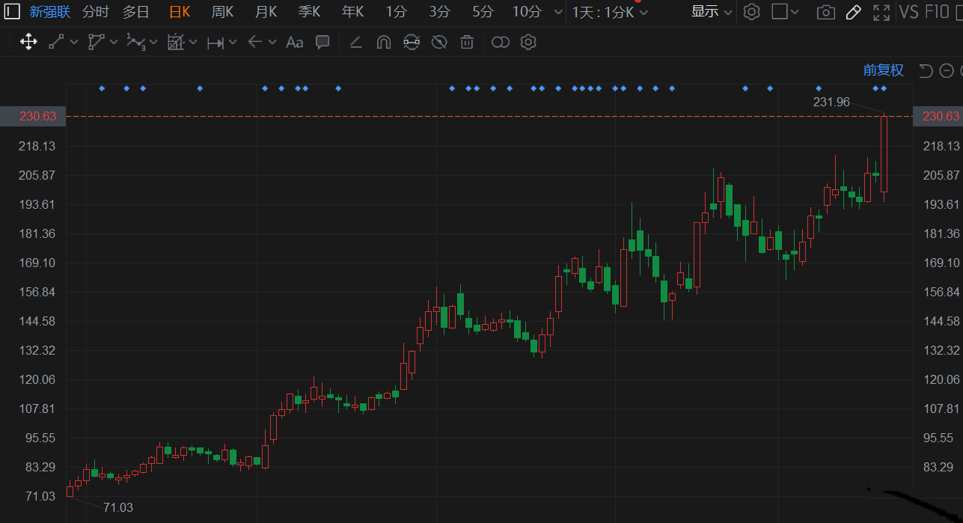
Task: Toggle hide drawings eye icon
Action: pyautogui.click(x=439, y=42)
